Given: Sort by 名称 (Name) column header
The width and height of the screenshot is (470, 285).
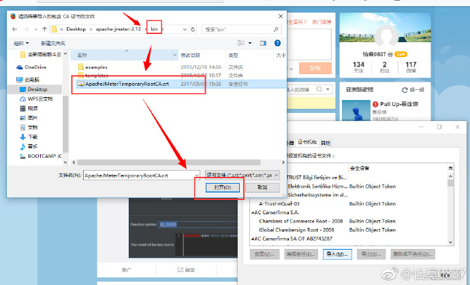Looking at the screenshot, I should pos(82,55).
